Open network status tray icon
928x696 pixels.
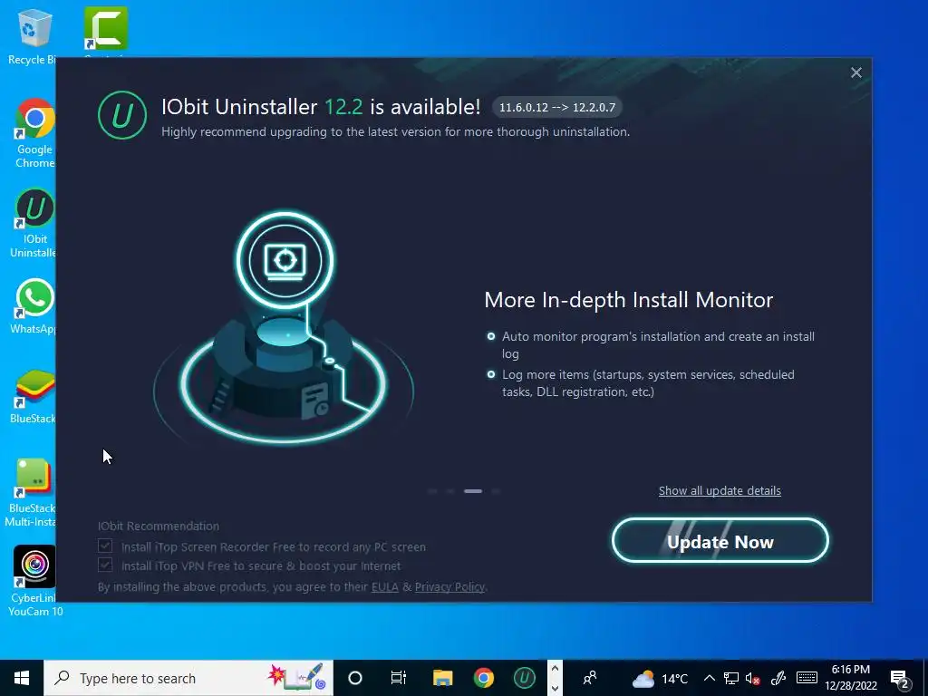[731, 678]
